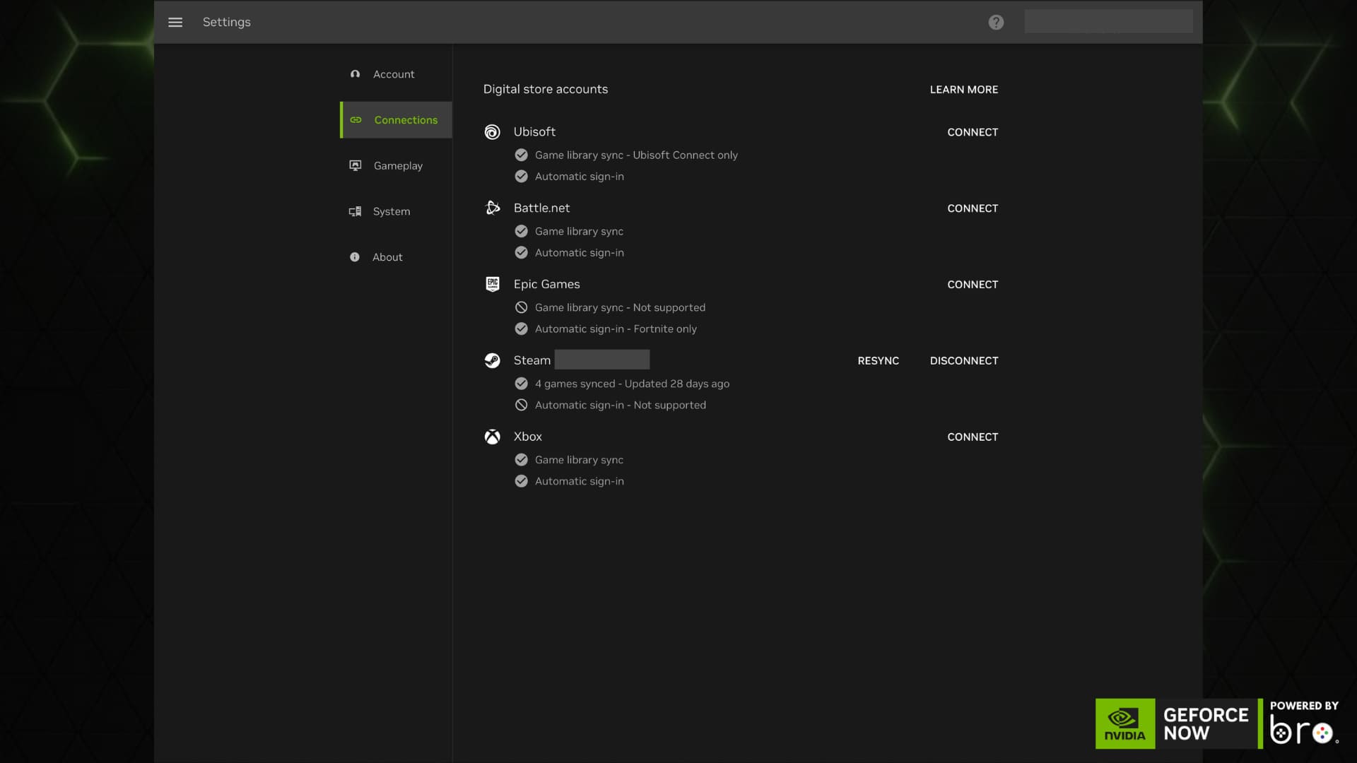The width and height of the screenshot is (1357, 763).
Task: Click the Xbox logo icon
Action: tap(493, 437)
